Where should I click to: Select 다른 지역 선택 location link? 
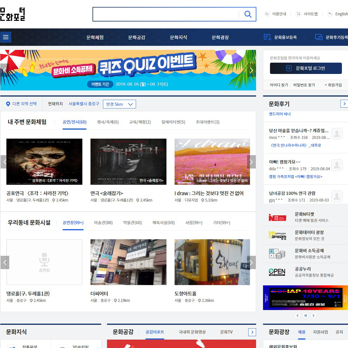22,104
